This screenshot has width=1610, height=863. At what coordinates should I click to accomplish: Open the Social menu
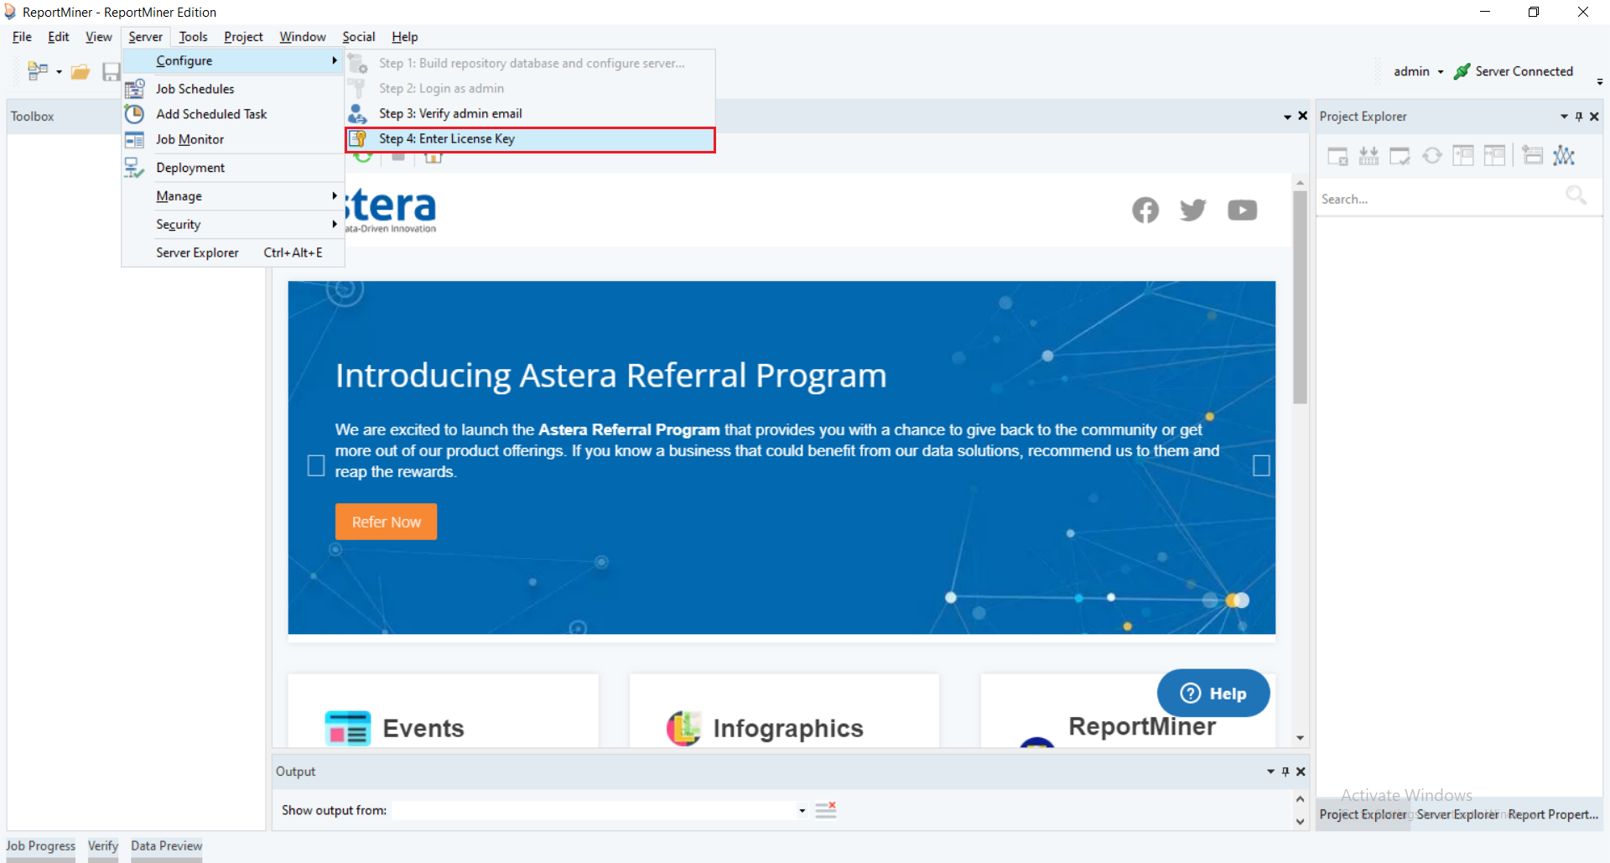[x=359, y=37]
